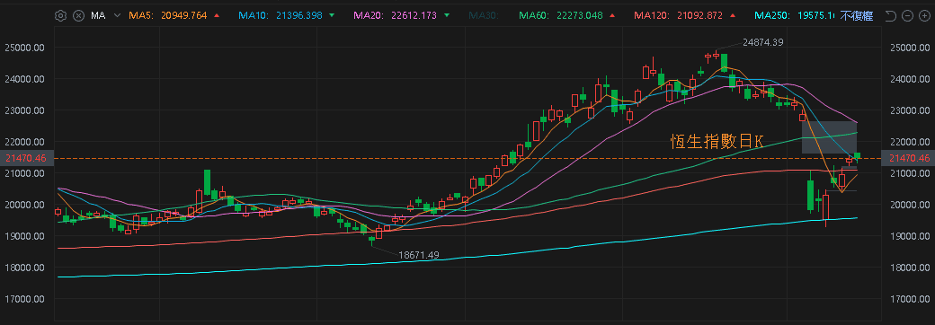Click the left current price tag 21470.46
The image size is (935, 325).
click(x=26, y=158)
